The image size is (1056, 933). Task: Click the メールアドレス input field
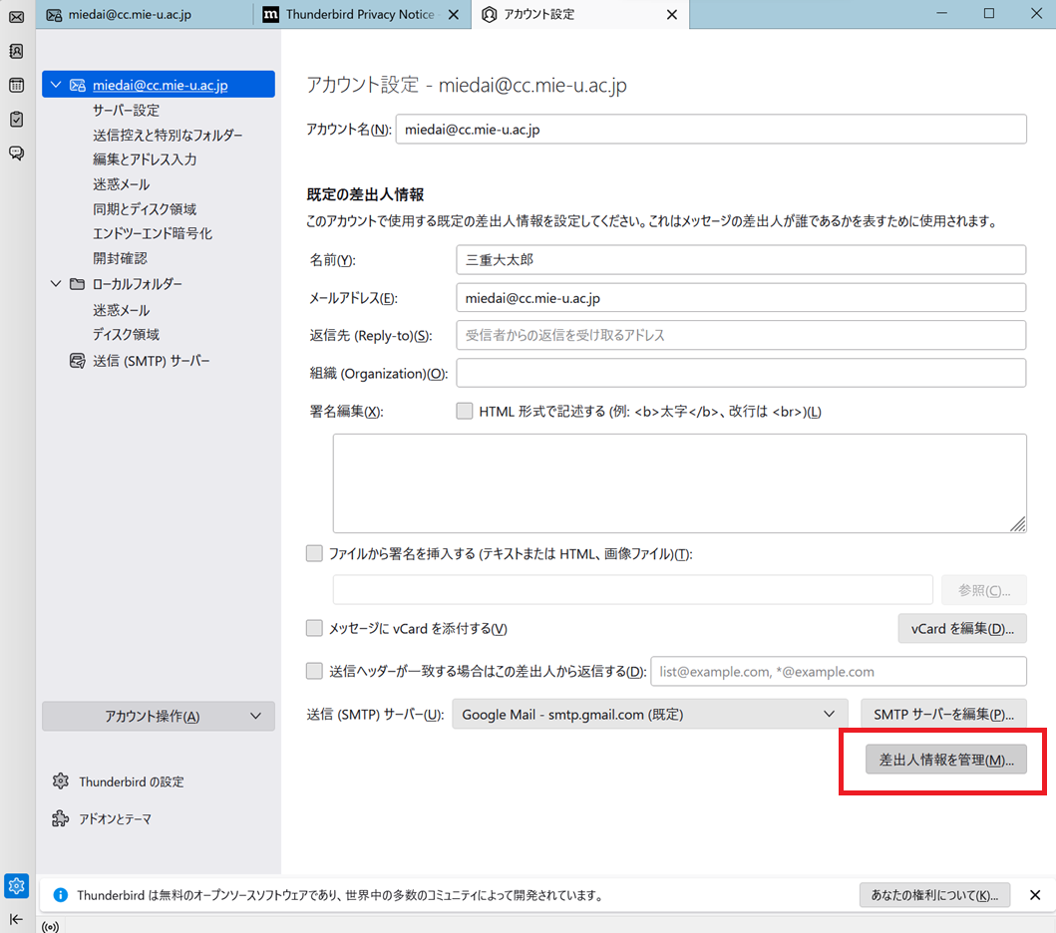741,297
